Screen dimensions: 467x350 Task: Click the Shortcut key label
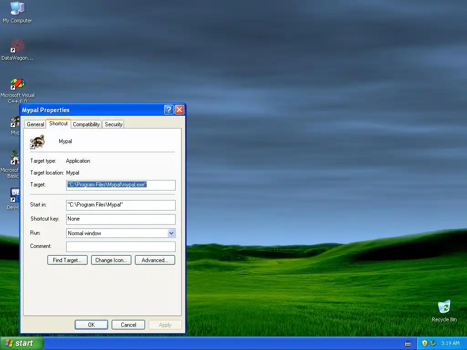tap(45, 219)
